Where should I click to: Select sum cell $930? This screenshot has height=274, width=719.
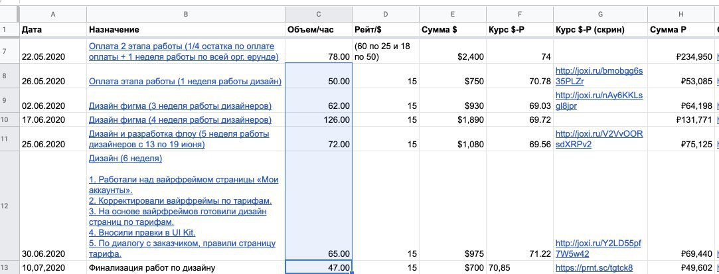[x=452, y=100]
